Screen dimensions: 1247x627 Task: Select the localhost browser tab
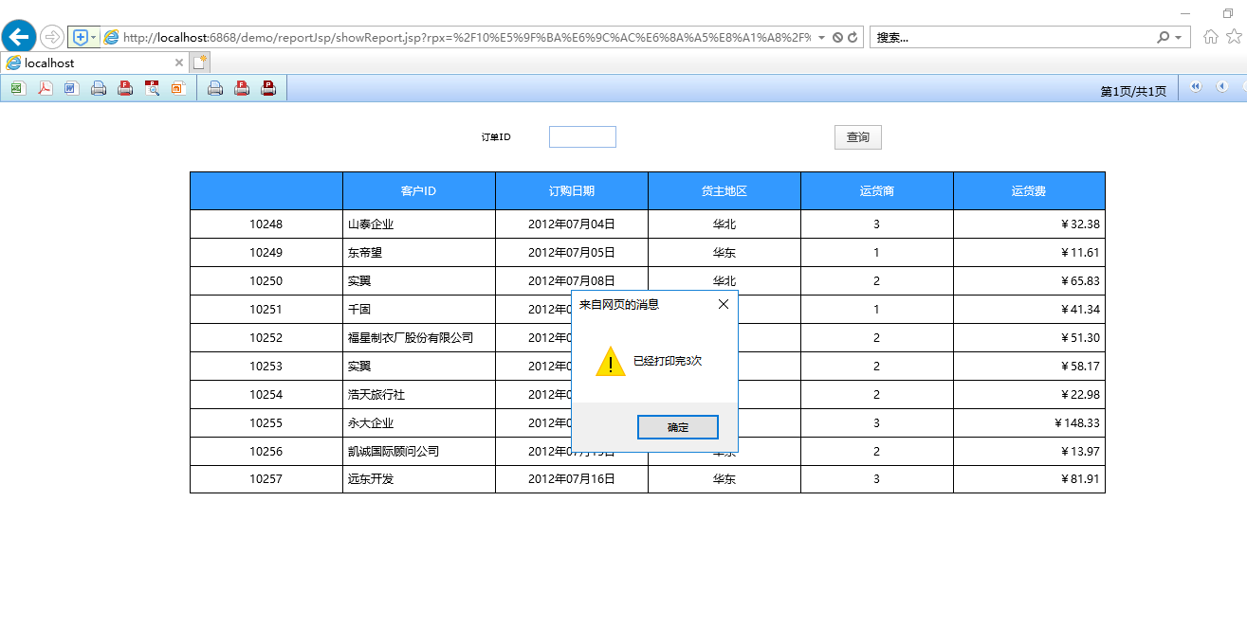pos(85,63)
